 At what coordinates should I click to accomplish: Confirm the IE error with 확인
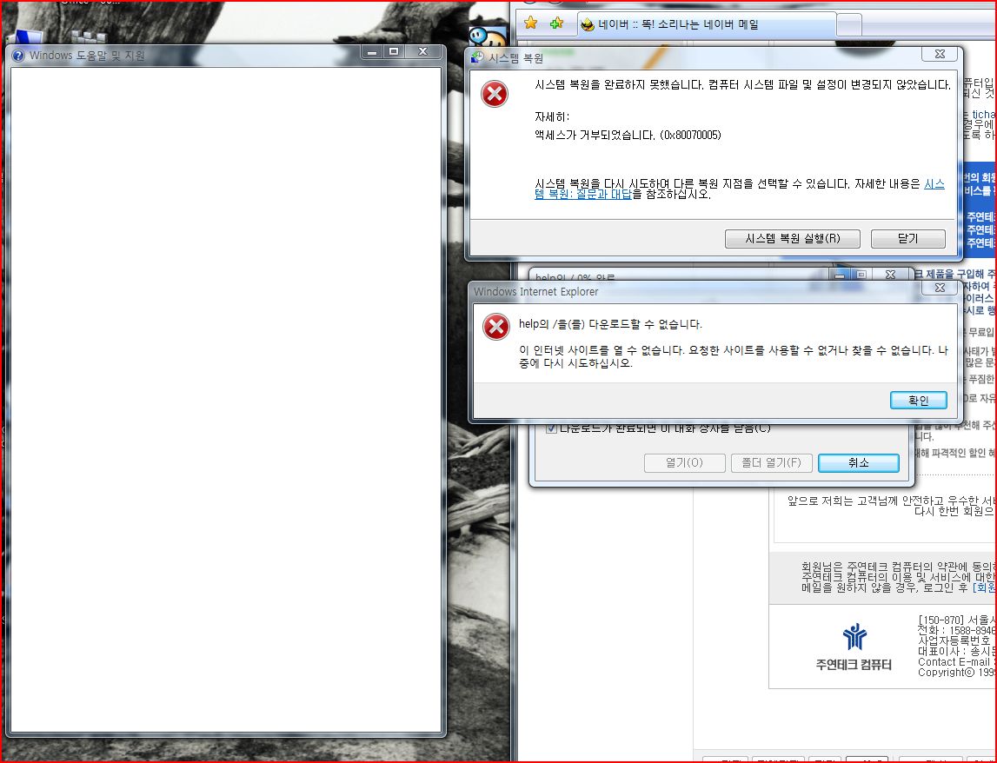coord(918,400)
